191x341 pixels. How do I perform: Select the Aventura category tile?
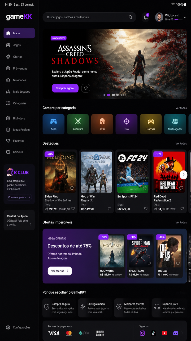tap(78, 124)
